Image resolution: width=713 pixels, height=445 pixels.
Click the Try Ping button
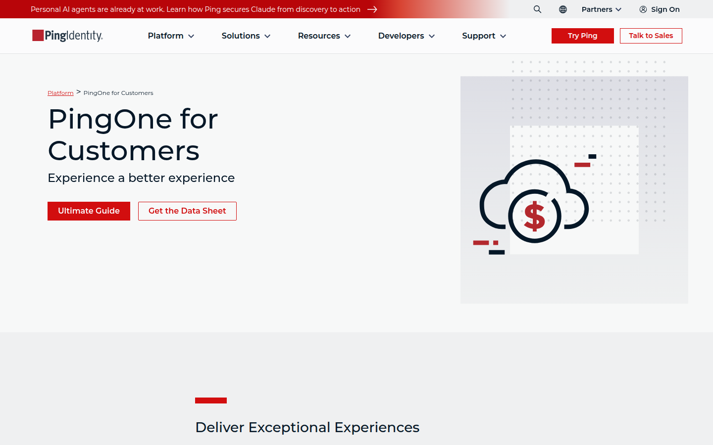(x=583, y=36)
